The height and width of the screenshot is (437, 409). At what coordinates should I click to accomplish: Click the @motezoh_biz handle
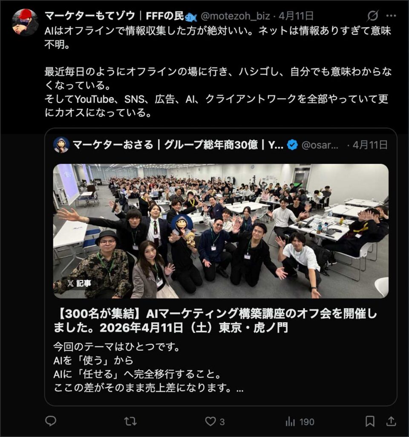tap(235, 16)
